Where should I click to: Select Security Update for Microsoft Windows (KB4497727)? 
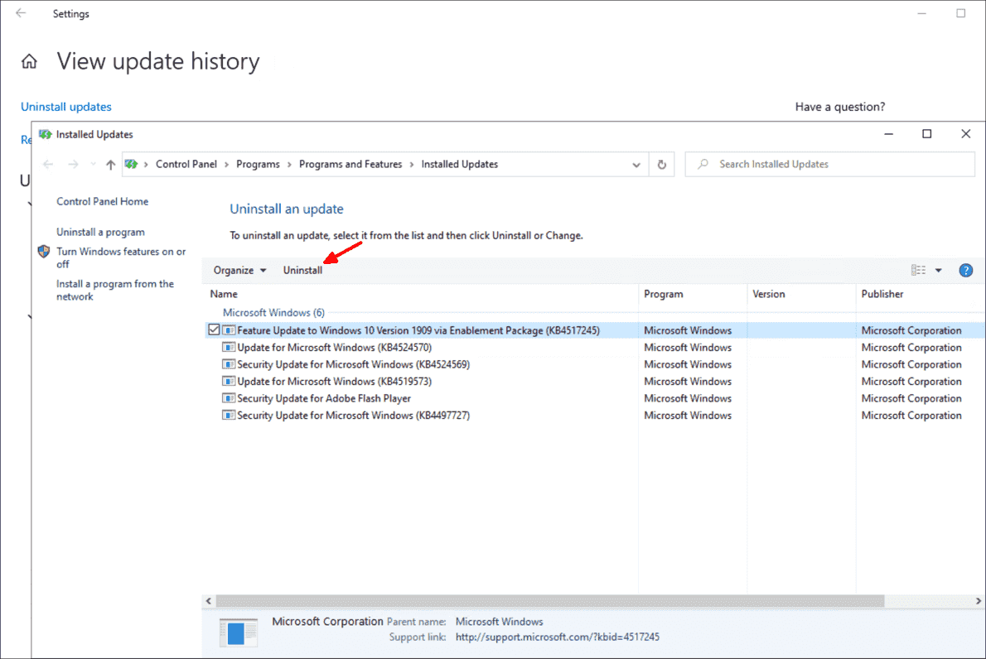(353, 416)
